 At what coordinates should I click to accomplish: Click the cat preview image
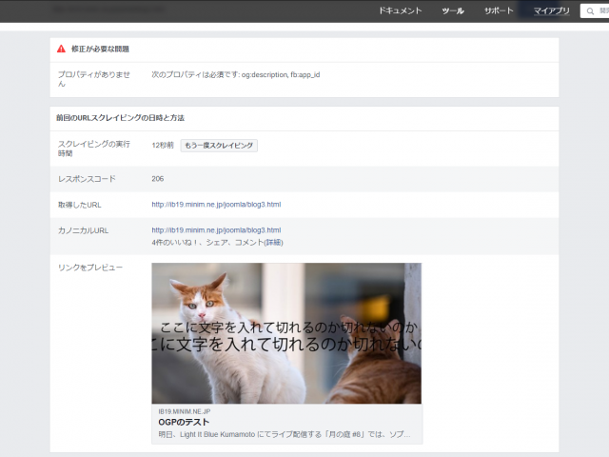286,333
